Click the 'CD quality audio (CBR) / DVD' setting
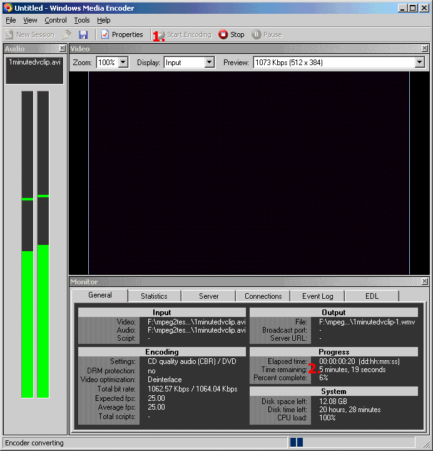Screen dimensions: 433x451 (x=192, y=361)
